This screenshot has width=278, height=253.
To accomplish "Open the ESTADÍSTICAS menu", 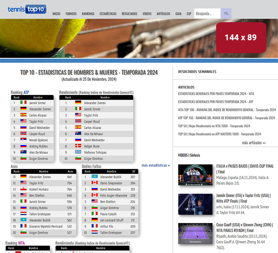I will coord(108,14).
